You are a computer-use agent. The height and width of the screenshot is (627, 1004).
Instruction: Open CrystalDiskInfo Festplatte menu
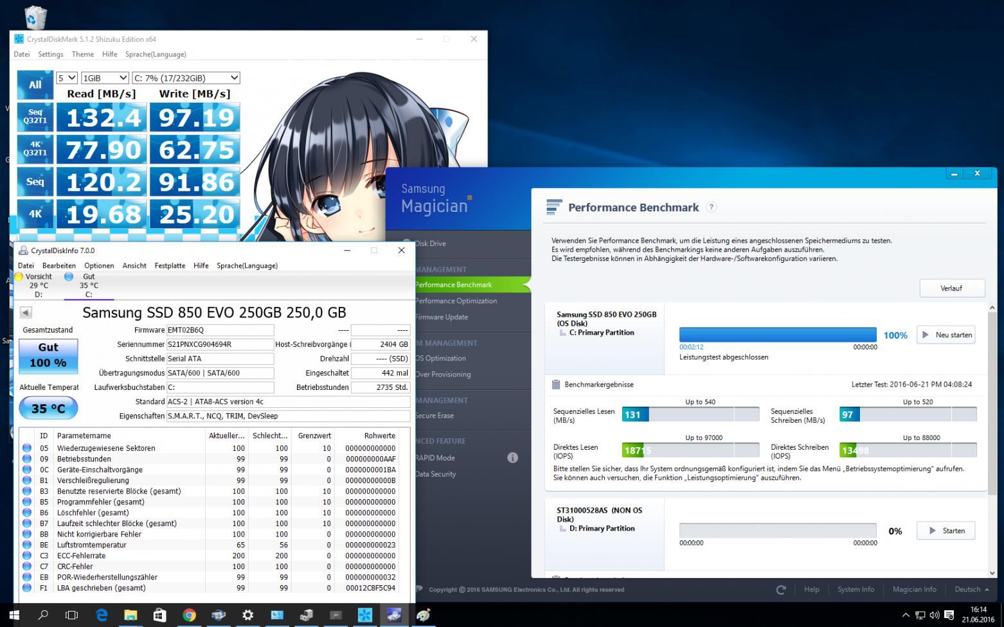point(170,265)
